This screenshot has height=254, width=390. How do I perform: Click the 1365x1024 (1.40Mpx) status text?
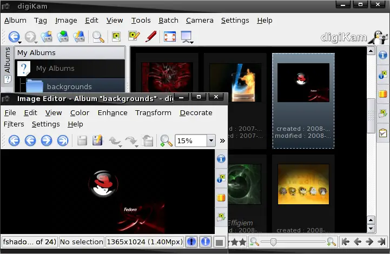[145, 242]
